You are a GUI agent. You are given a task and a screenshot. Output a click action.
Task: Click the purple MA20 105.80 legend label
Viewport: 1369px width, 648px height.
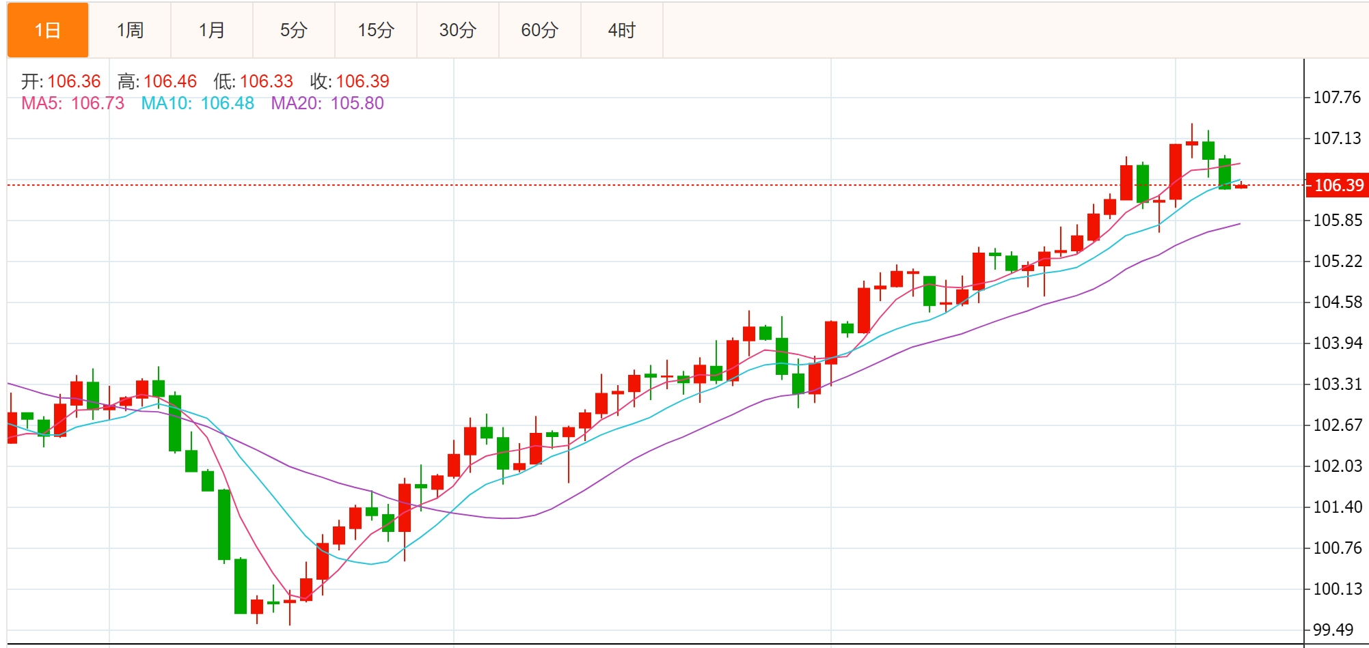pos(327,103)
